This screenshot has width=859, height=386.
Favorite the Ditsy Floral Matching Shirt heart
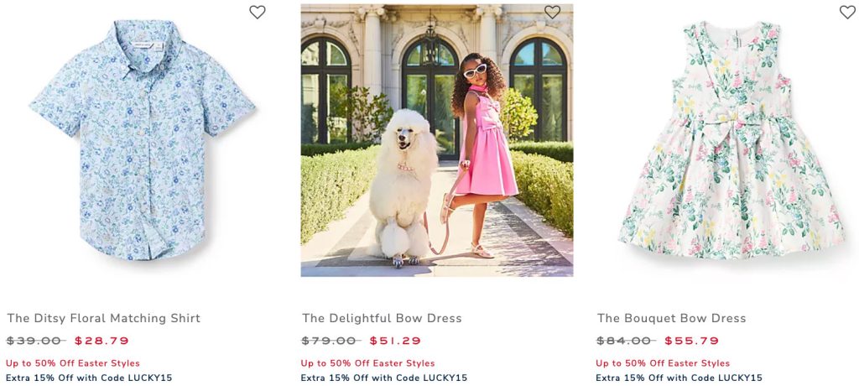pyautogui.click(x=258, y=13)
